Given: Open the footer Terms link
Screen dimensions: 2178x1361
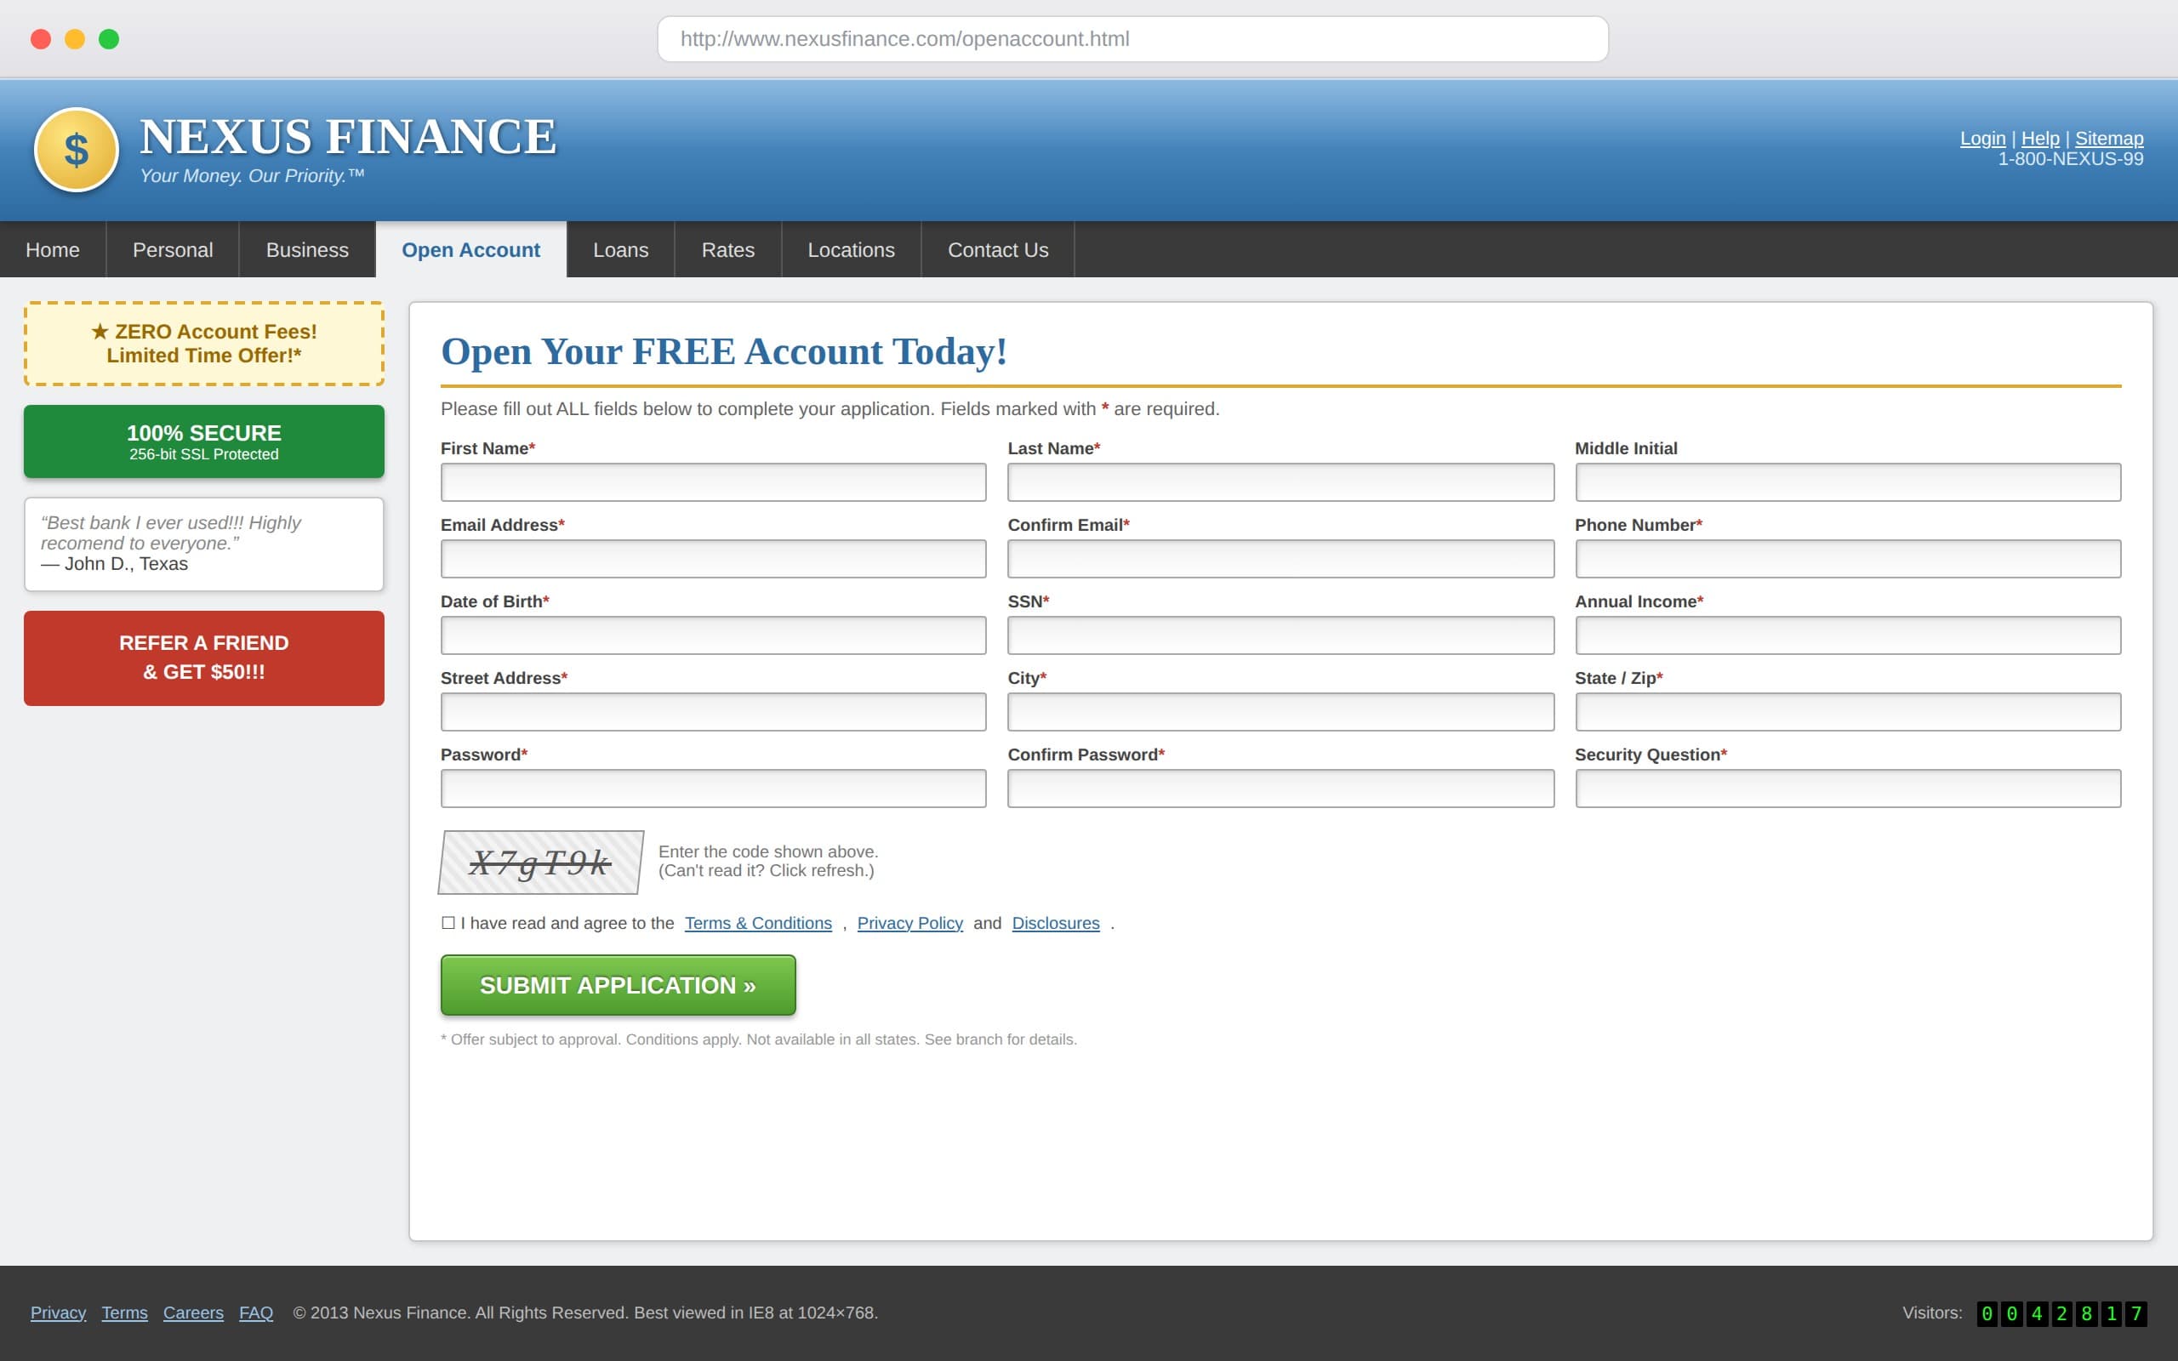Looking at the screenshot, I should pyautogui.click(x=124, y=1313).
